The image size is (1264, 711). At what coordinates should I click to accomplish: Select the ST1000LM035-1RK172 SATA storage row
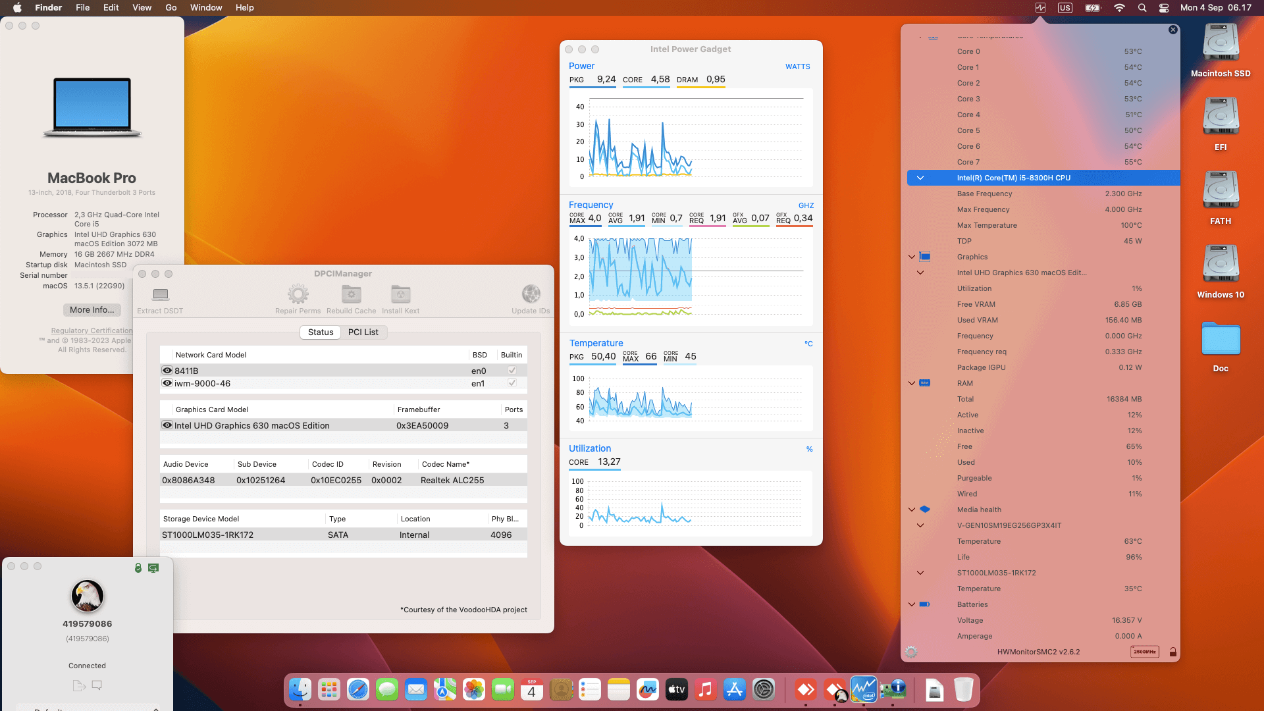[343, 535]
